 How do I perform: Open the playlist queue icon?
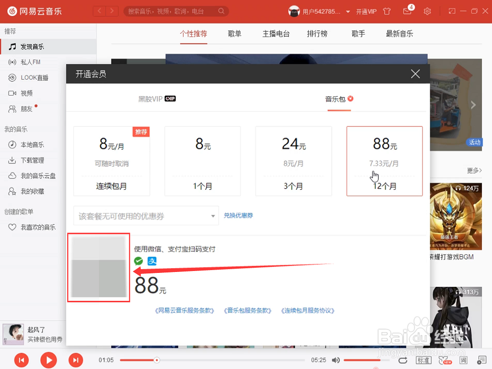coord(482,360)
